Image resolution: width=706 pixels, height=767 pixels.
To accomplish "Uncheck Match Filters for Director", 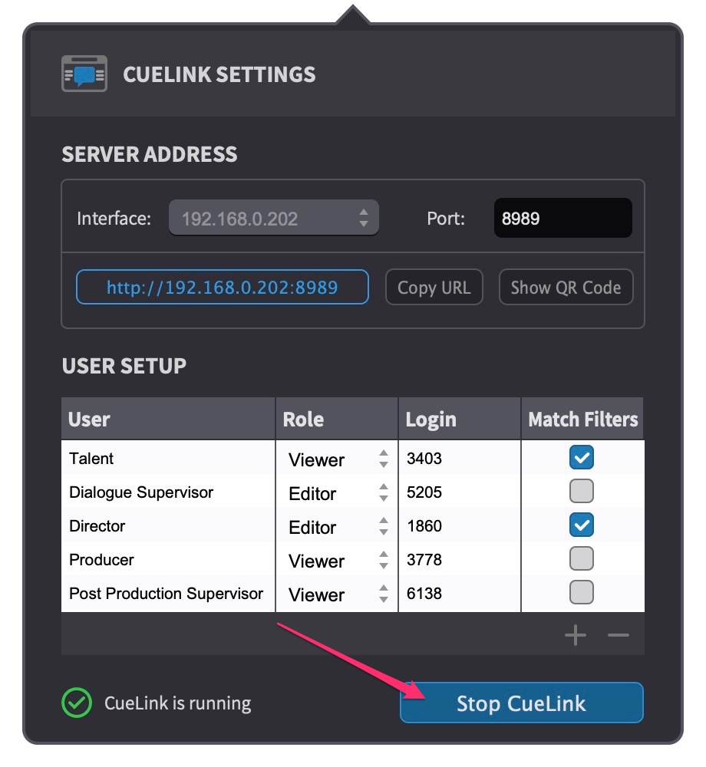I will click(581, 525).
